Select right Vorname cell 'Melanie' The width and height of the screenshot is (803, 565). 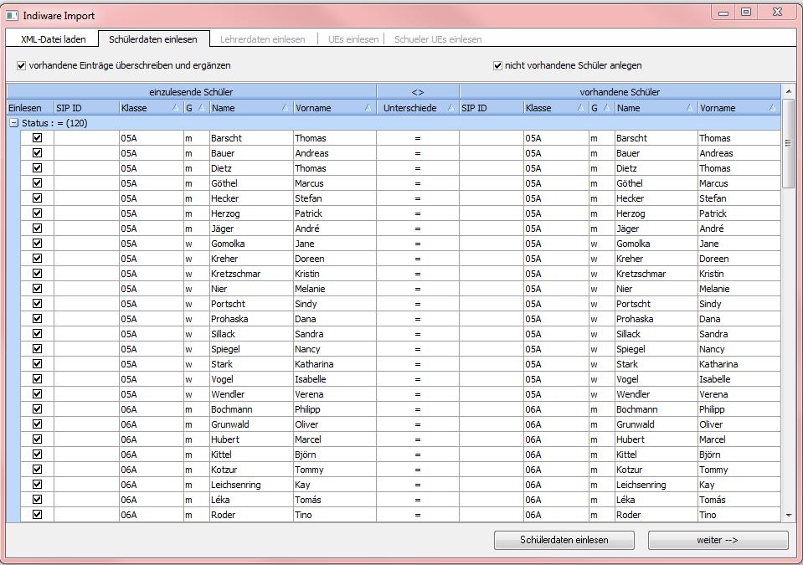[x=739, y=289]
